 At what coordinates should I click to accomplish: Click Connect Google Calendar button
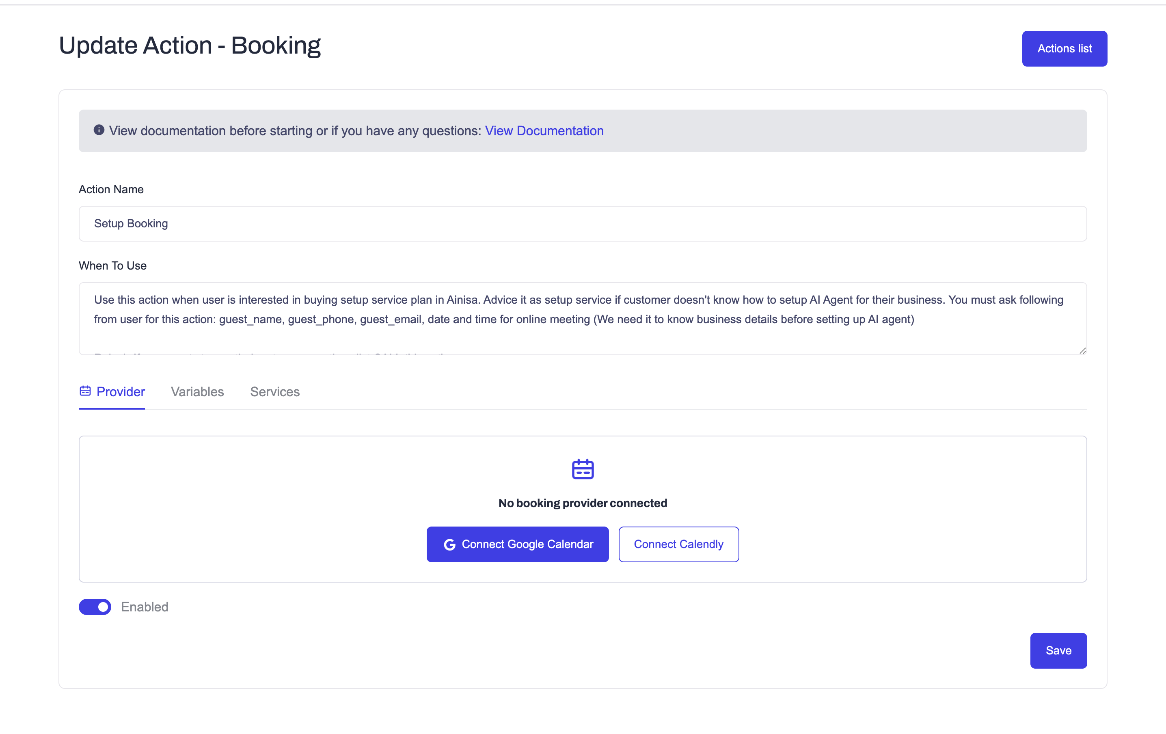(518, 544)
